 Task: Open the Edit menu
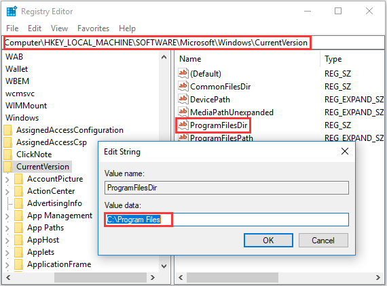click(35, 28)
